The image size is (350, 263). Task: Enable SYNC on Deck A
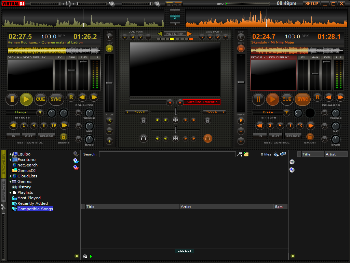coord(56,99)
